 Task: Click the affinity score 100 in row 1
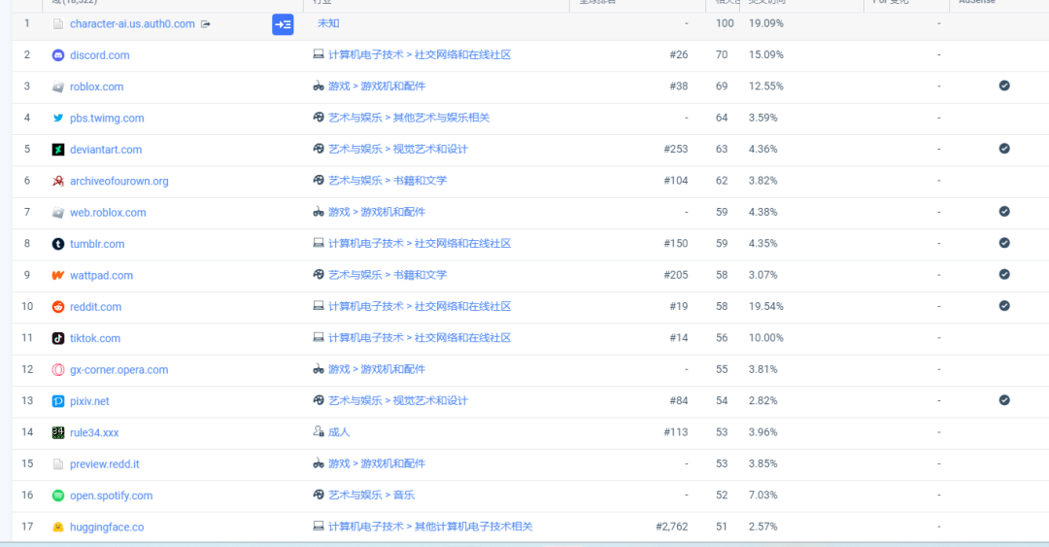[x=725, y=23]
